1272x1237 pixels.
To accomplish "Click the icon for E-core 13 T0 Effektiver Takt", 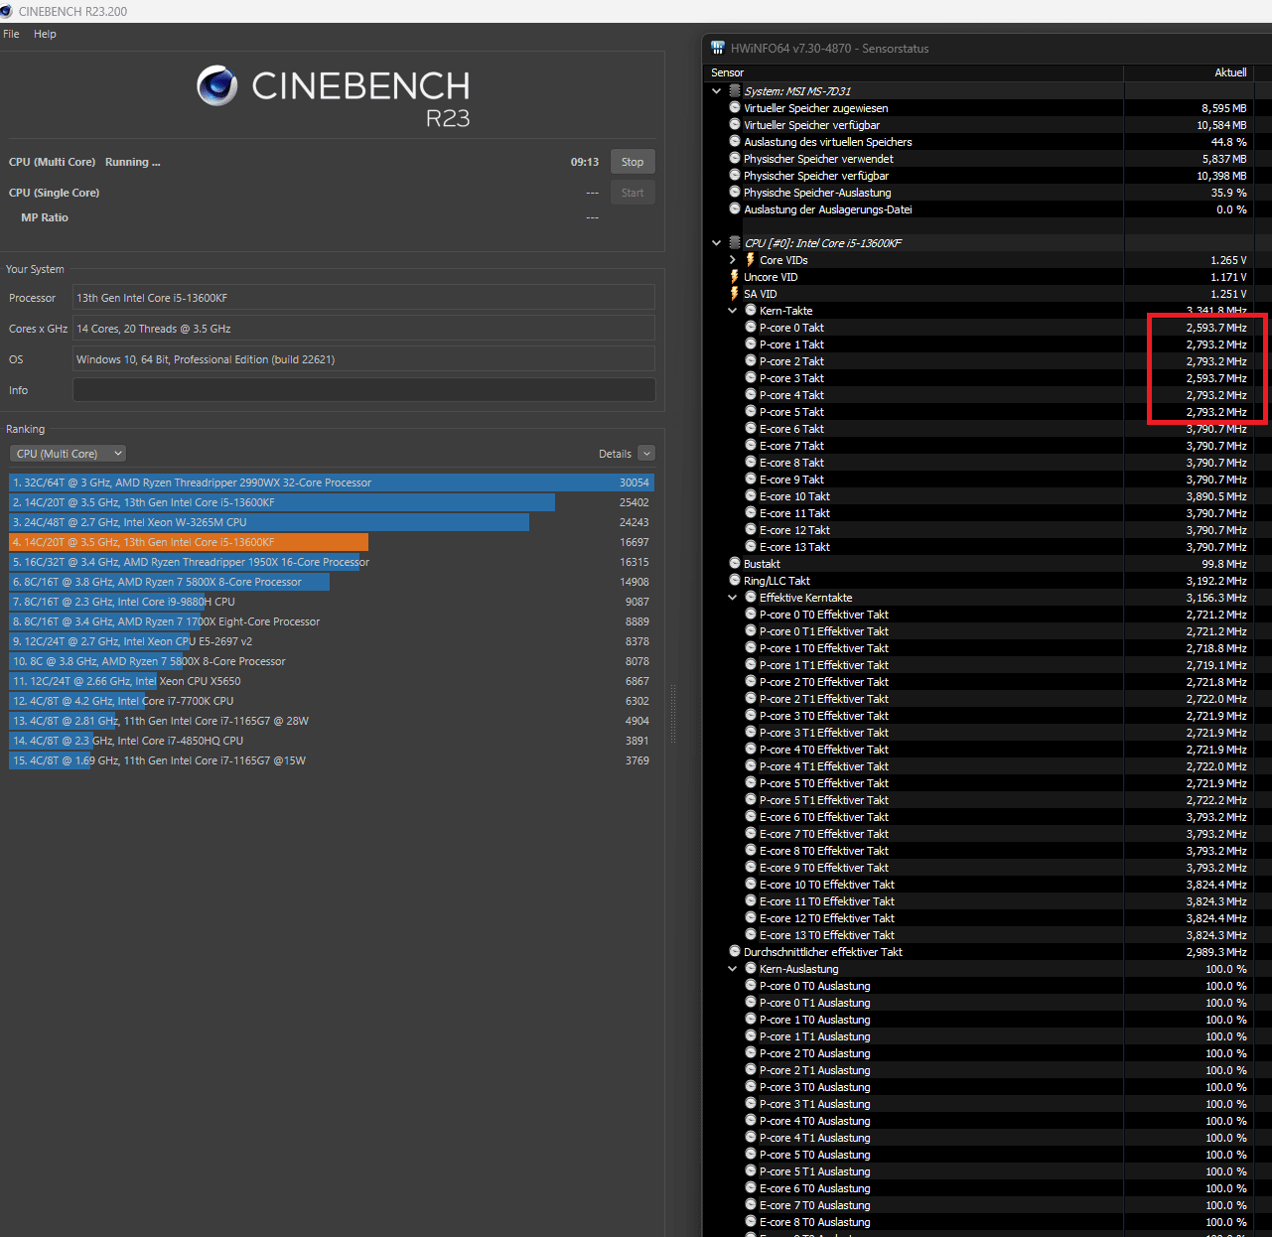I will tap(751, 934).
